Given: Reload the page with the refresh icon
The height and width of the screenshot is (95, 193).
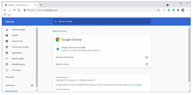Looking at the screenshot, I should (14, 10).
